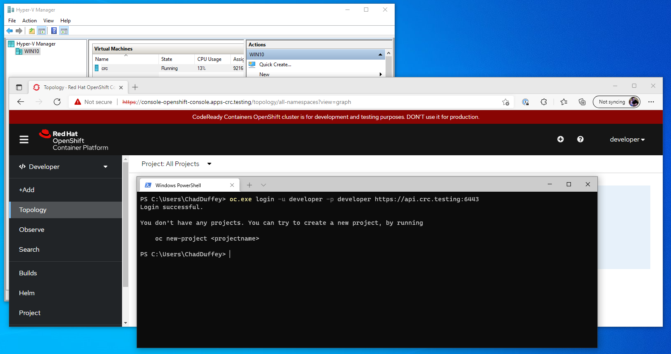671x354 pixels.
Task: Open the Favorites list icon in Edge
Action: 563,102
